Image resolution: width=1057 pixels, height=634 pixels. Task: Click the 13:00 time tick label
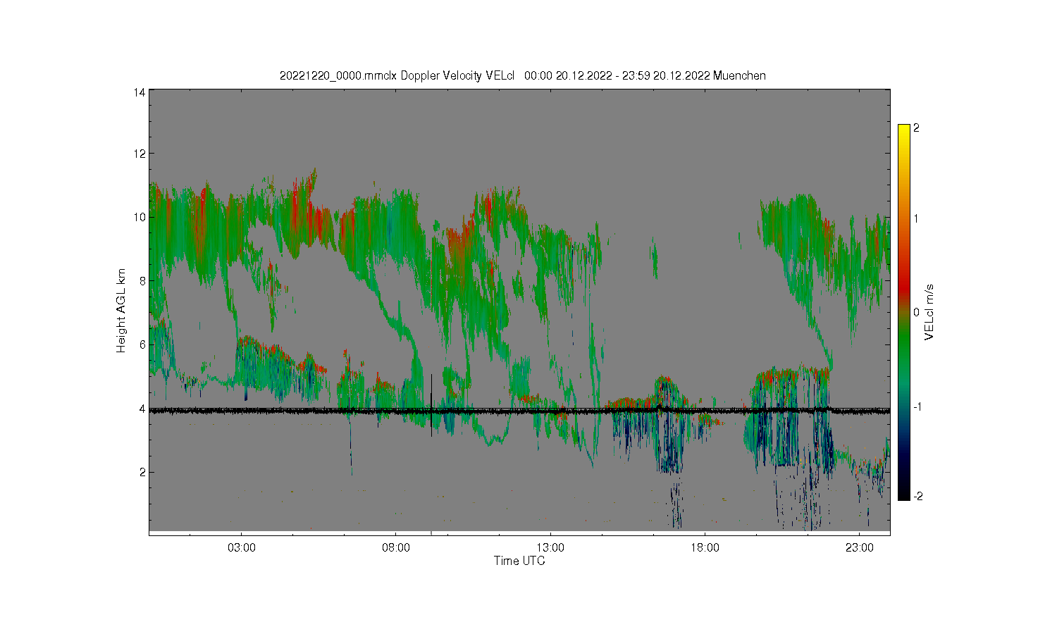click(550, 547)
